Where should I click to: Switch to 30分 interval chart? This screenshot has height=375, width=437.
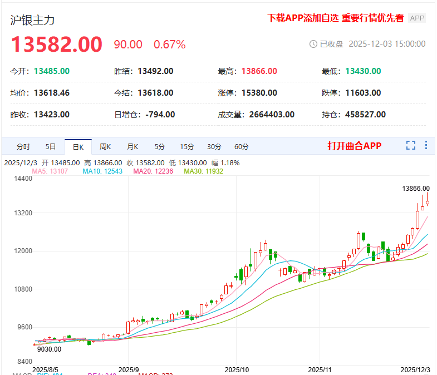[214, 147]
